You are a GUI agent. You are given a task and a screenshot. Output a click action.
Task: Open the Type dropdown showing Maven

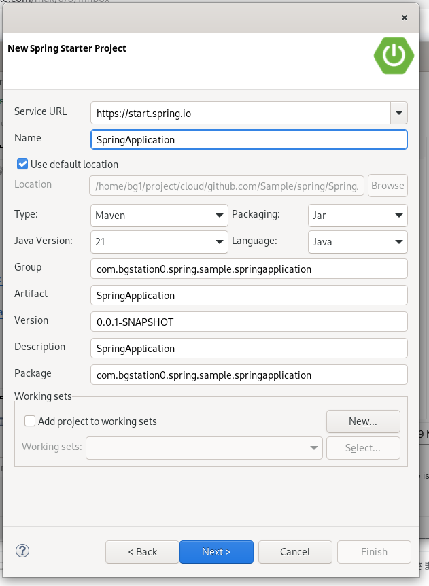(159, 216)
